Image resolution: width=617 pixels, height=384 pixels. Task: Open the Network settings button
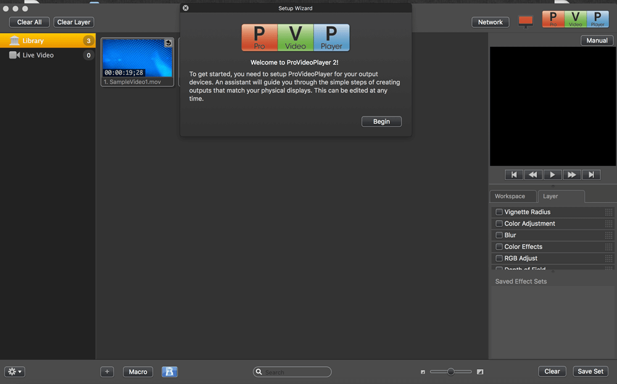tap(491, 22)
